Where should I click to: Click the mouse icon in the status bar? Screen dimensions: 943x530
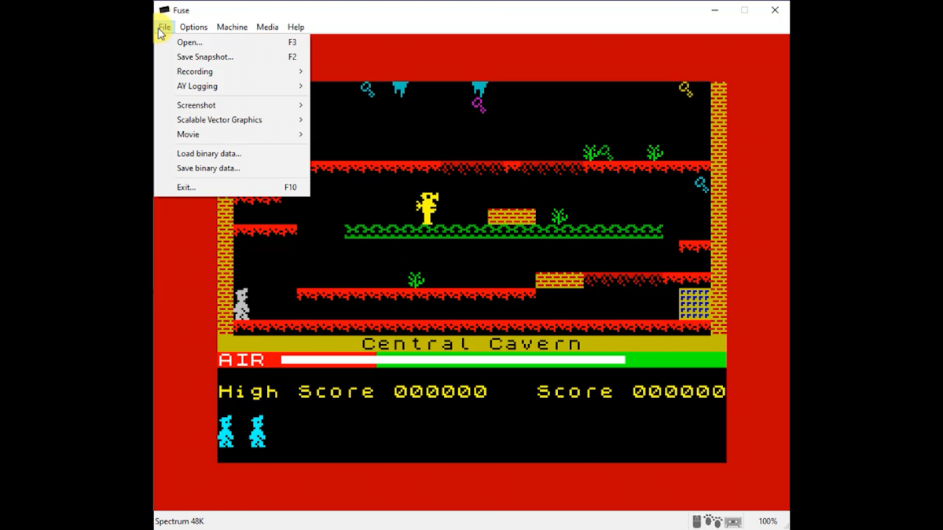point(697,521)
